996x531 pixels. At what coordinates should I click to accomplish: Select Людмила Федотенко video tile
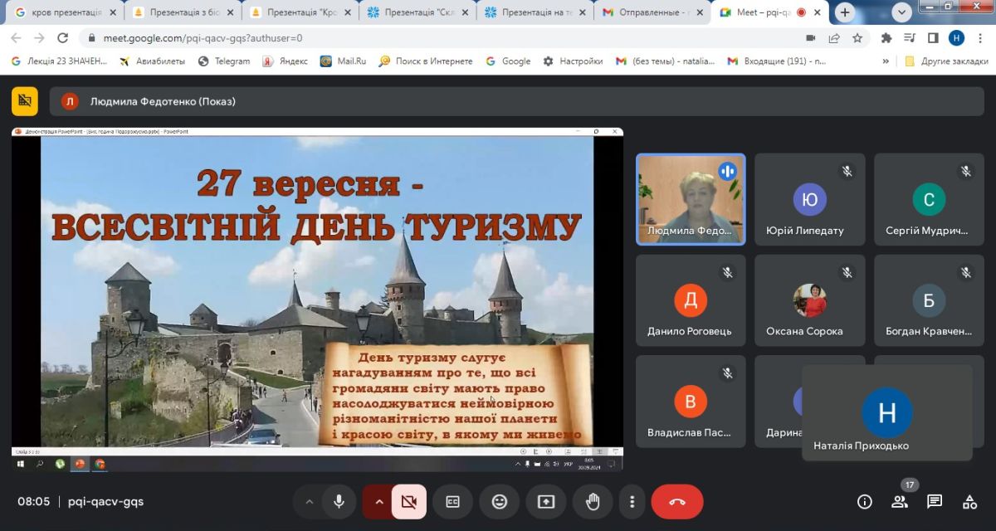tap(691, 199)
